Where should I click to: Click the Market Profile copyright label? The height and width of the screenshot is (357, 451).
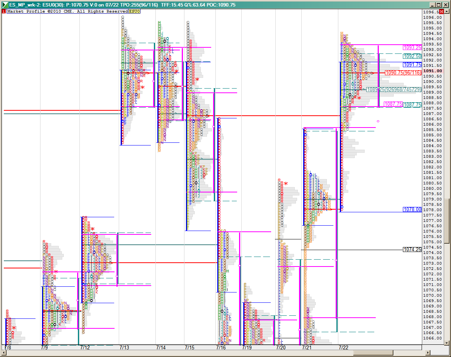pos(67,11)
